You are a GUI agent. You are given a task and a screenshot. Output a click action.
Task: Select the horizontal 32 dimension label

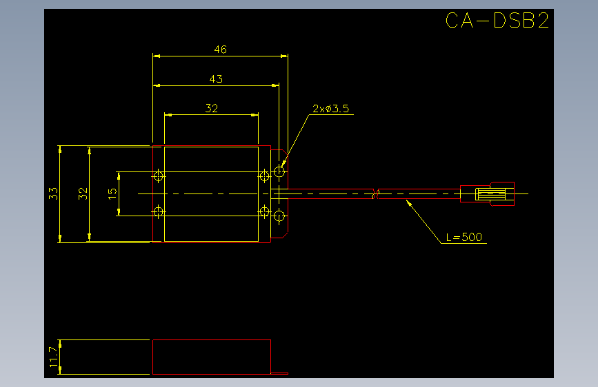point(212,108)
